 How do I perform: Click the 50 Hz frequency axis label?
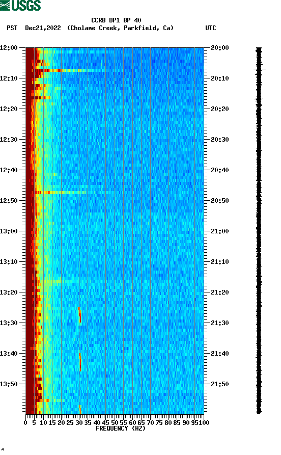click(x=115, y=423)
